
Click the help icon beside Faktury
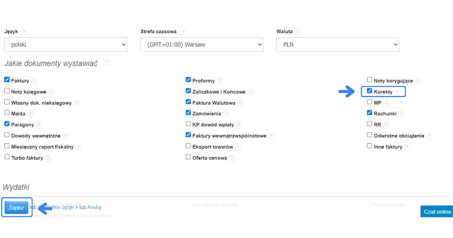34,81
